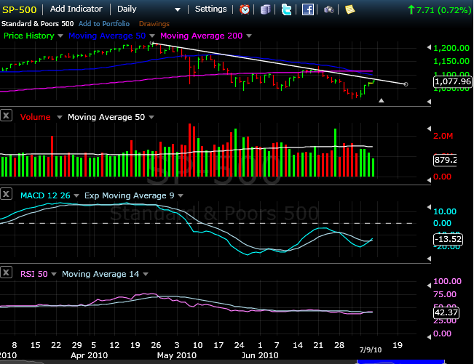This screenshot has width=474, height=364.
Task: Click the stacked documents icon in toolbar
Action: click(265, 9)
